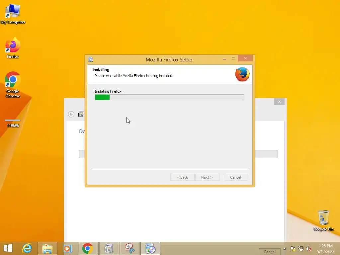Click the small window icon beside the back arrow

pyautogui.click(x=81, y=114)
